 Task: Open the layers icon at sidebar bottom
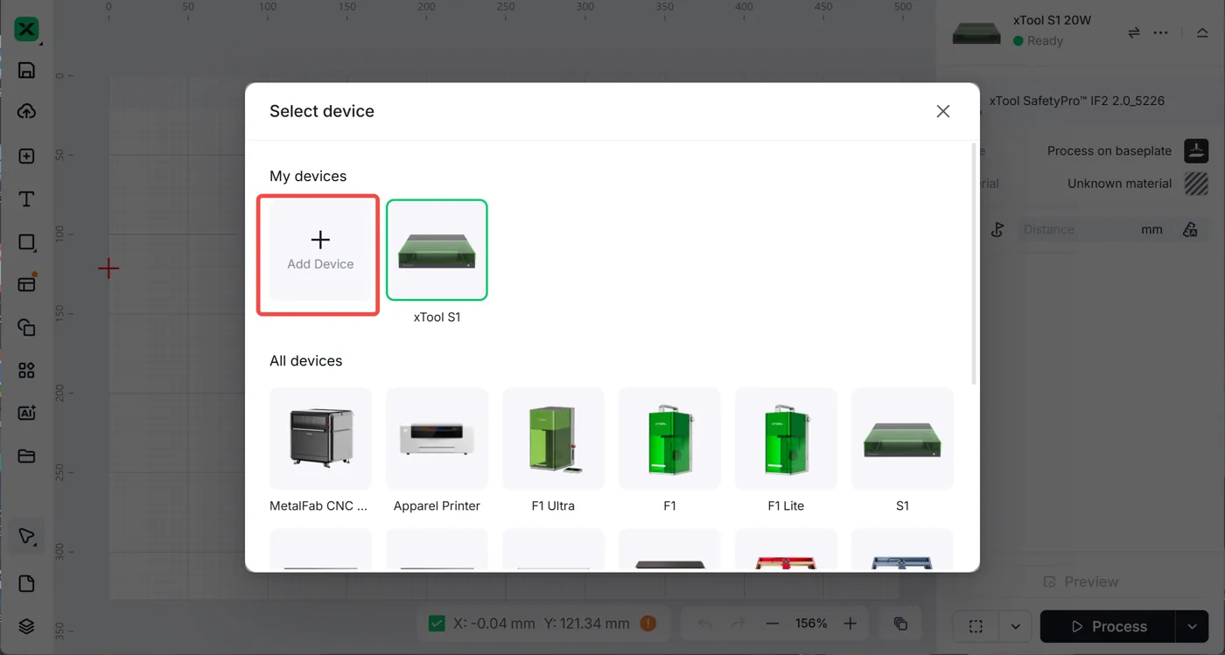26,626
